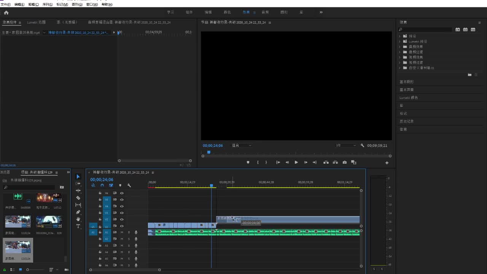The width and height of the screenshot is (487, 274).
Task: Expand 音频效果 folder
Action: (x=400, y=47)
